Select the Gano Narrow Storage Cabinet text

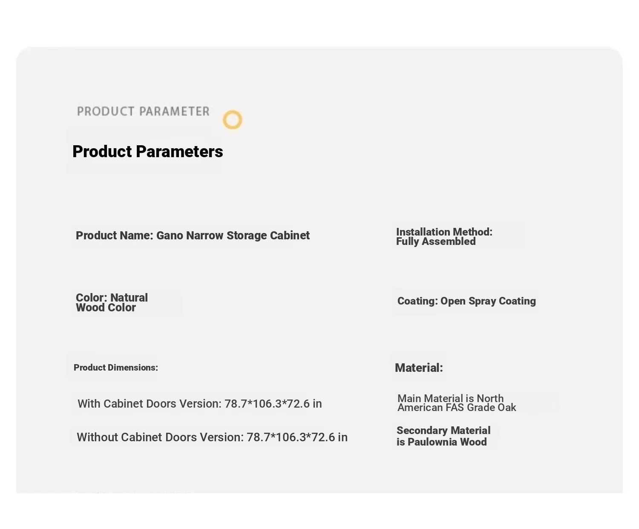click(x=233, y=236)
